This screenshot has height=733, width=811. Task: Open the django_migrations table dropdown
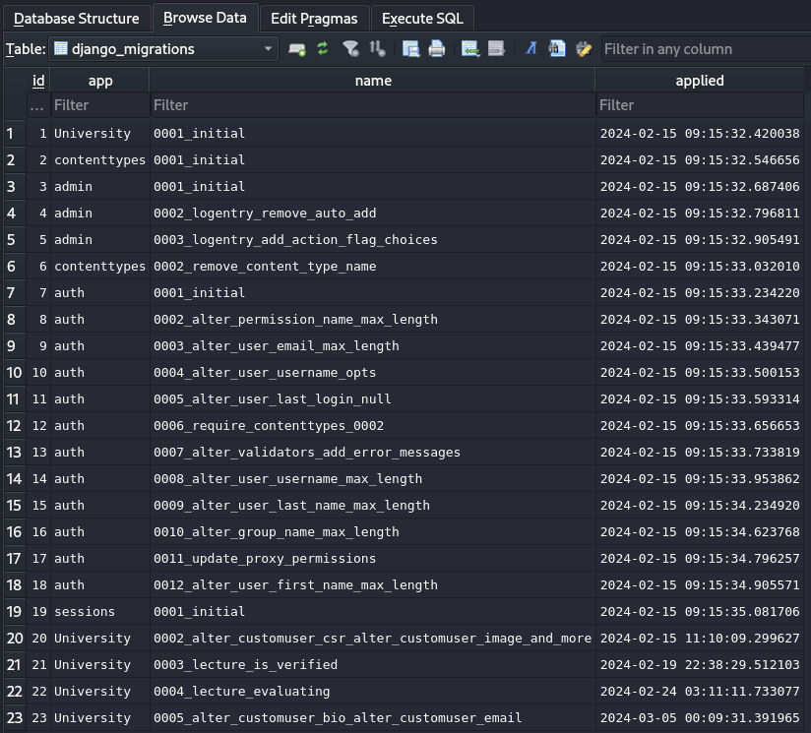pos(163,49)
